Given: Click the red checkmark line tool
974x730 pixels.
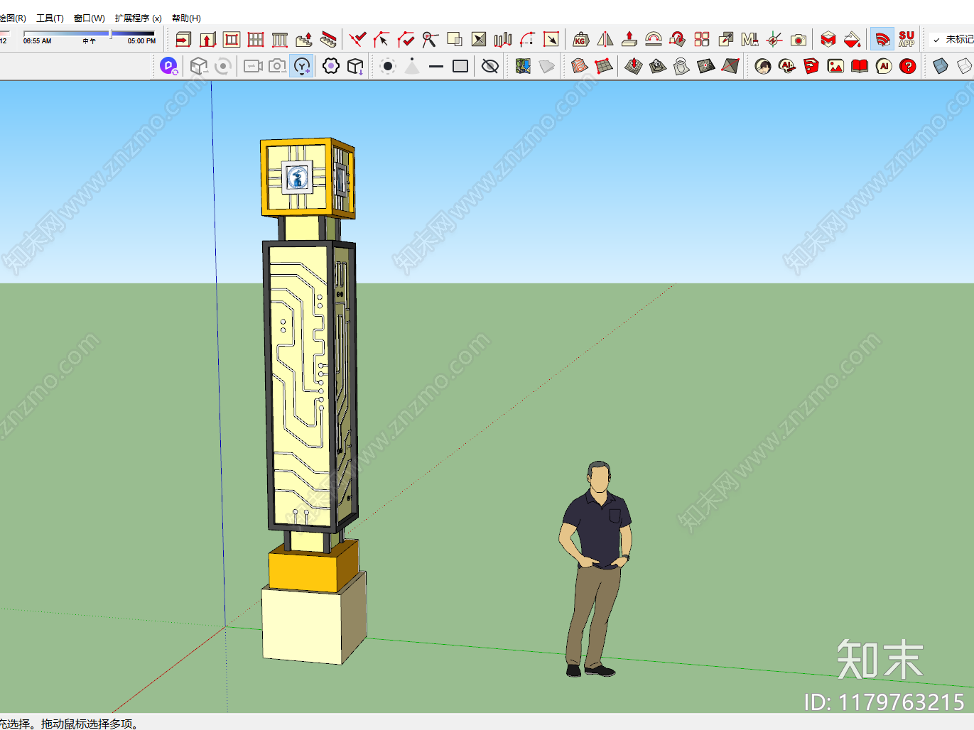Looking at the screenshot, I should pyautogui.click(x=358, y=40).
